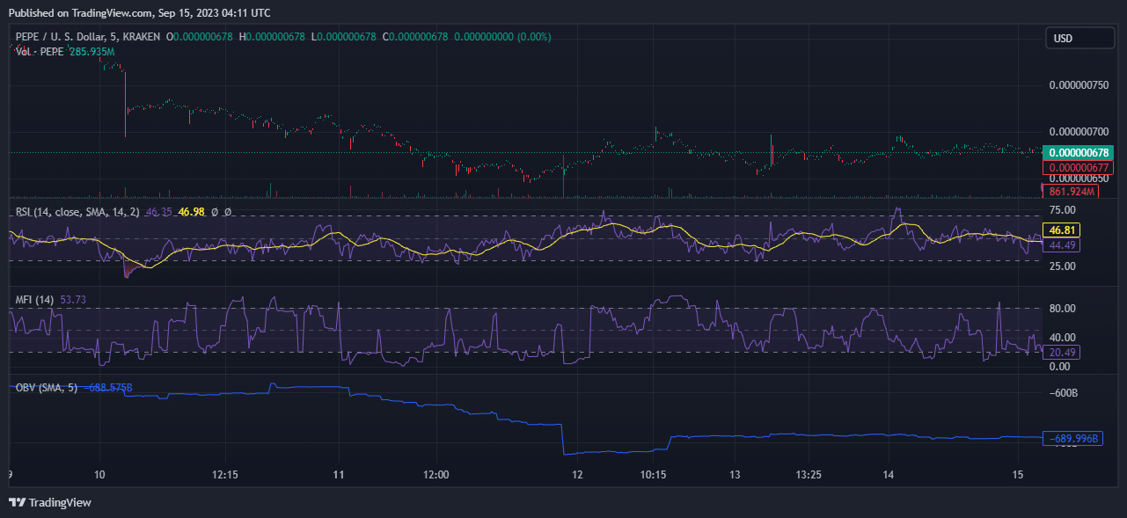Click the blue -689.996B OBV value label
The image size is (1127, 518).
[1072, 438]
